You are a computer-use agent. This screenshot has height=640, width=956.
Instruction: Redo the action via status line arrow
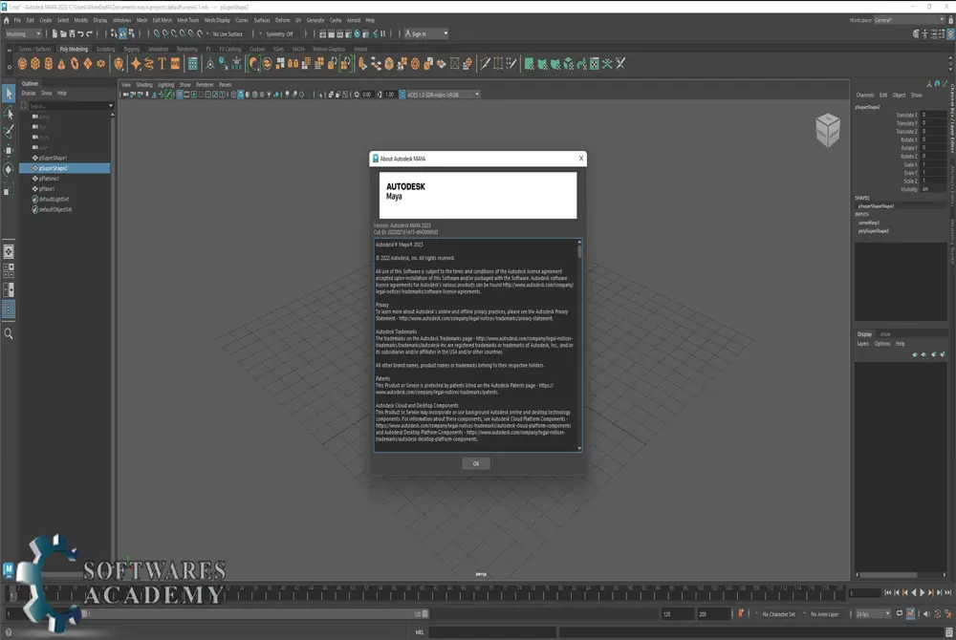tap(90, 33)
